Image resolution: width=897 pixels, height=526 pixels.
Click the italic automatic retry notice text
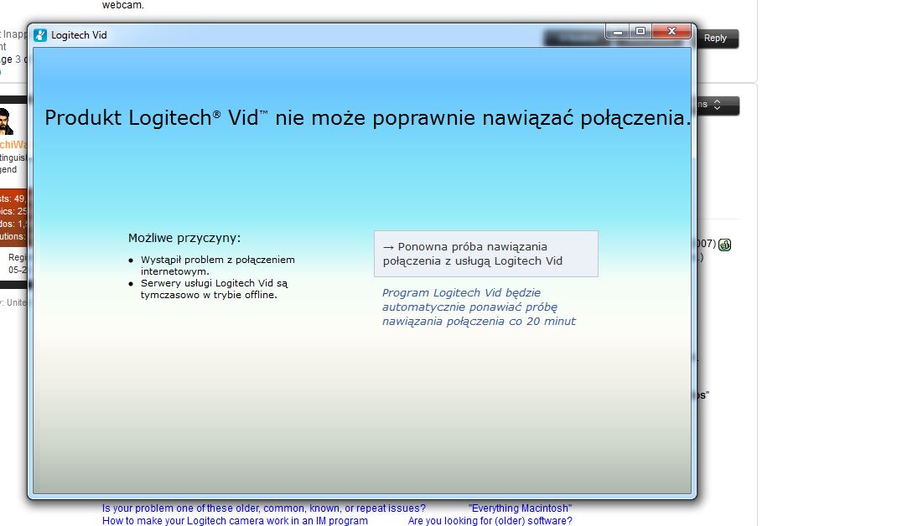(x=479, y=307)
